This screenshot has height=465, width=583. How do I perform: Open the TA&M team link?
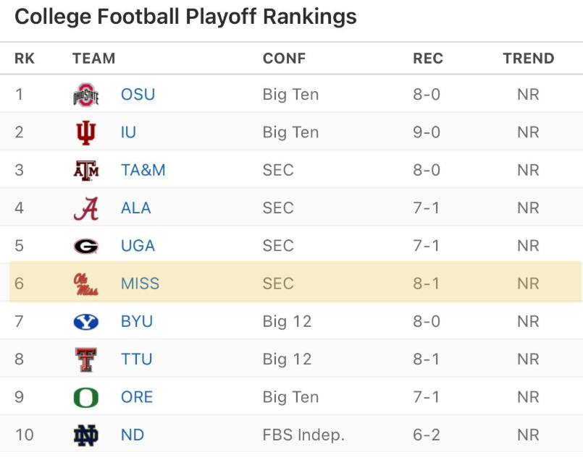click(x=143, y=170)
